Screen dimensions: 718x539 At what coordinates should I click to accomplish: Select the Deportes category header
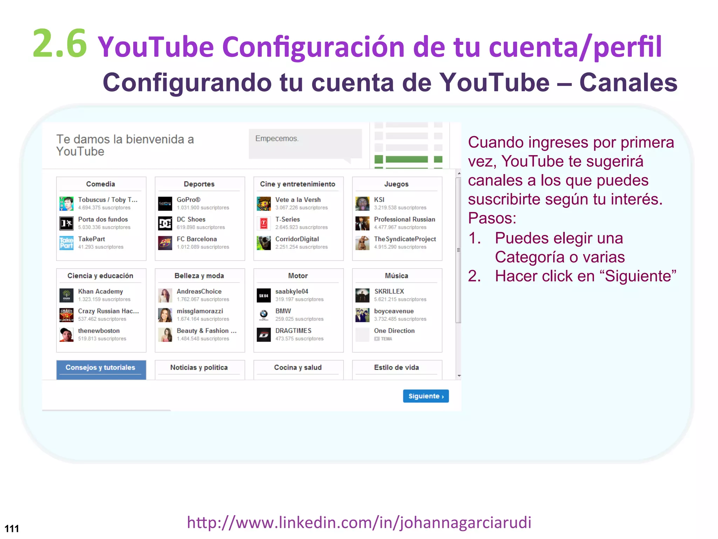(199, 184)
